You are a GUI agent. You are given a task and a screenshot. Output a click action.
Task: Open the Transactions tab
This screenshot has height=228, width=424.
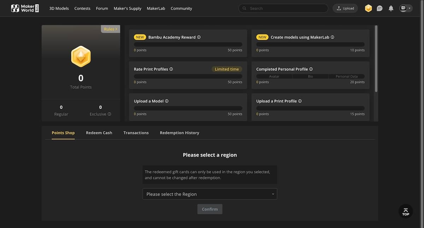136,133
